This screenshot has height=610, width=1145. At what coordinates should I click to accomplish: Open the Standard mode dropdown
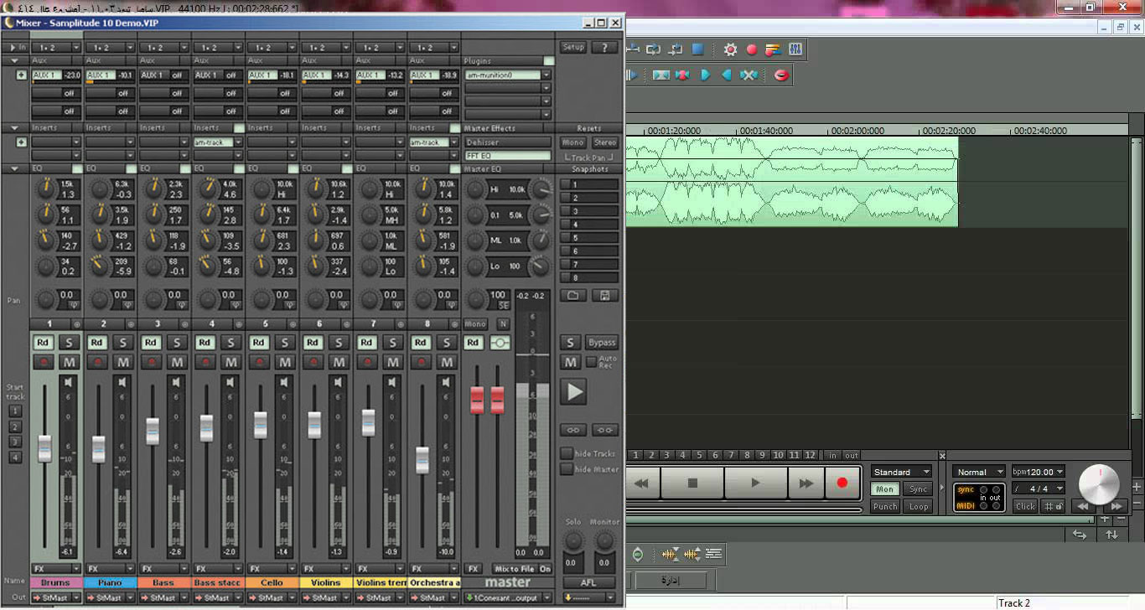tap(901, 472)
